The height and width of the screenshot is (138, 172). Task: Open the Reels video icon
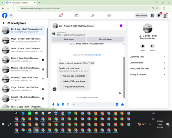77,16
